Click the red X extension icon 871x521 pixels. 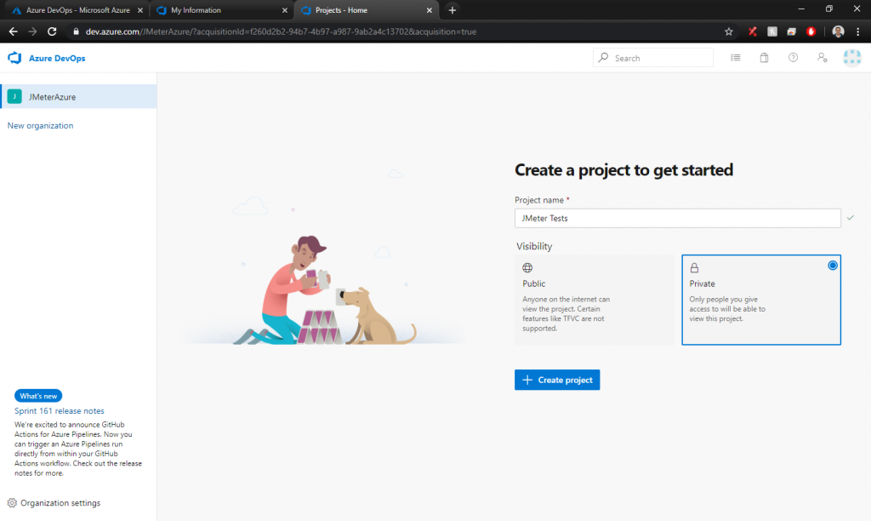(x=753, y=31)
